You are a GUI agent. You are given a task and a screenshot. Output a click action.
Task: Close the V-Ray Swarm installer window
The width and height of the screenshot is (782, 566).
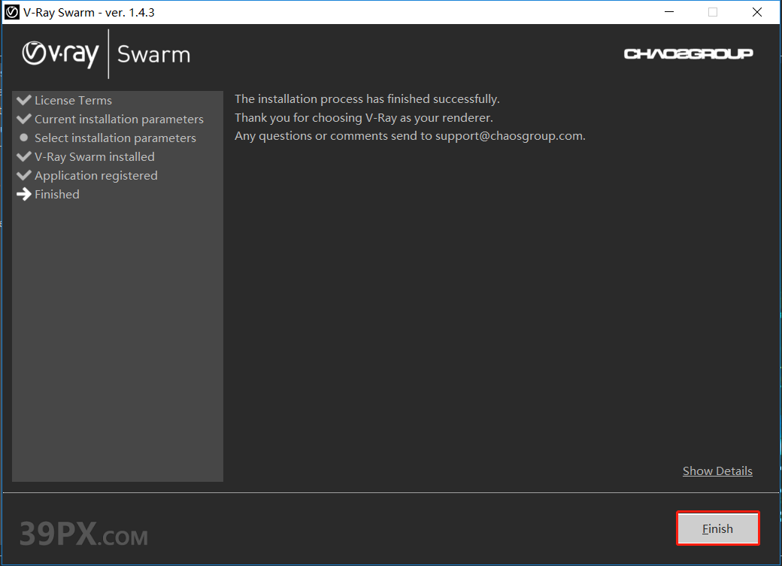tap(757, 12)
